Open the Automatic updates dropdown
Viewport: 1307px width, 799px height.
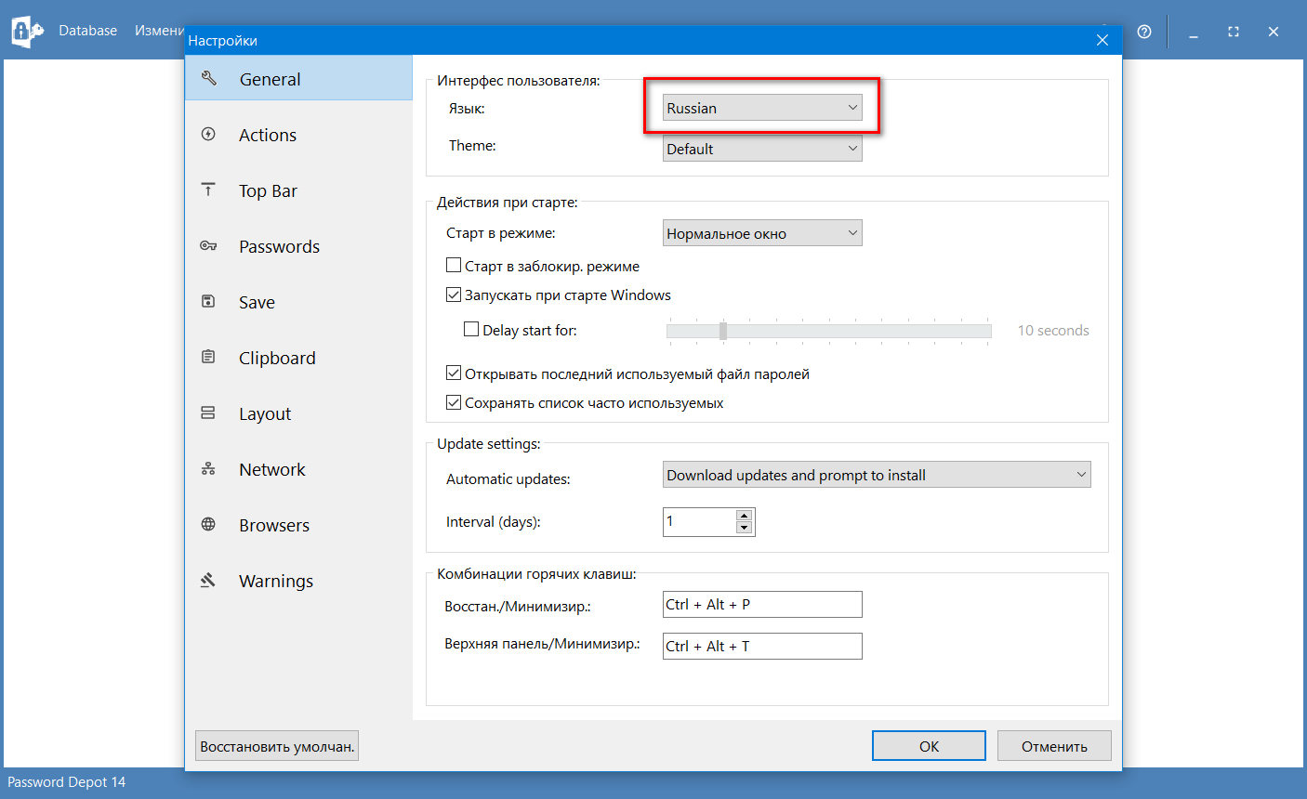pyautogui.click(x=876, y=475)
